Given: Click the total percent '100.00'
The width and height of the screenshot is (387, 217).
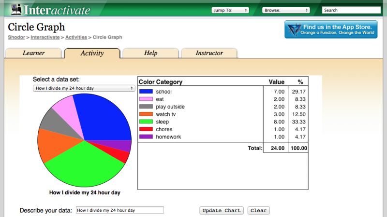Looking at the screenshot, I should click(x=298, y=148).
